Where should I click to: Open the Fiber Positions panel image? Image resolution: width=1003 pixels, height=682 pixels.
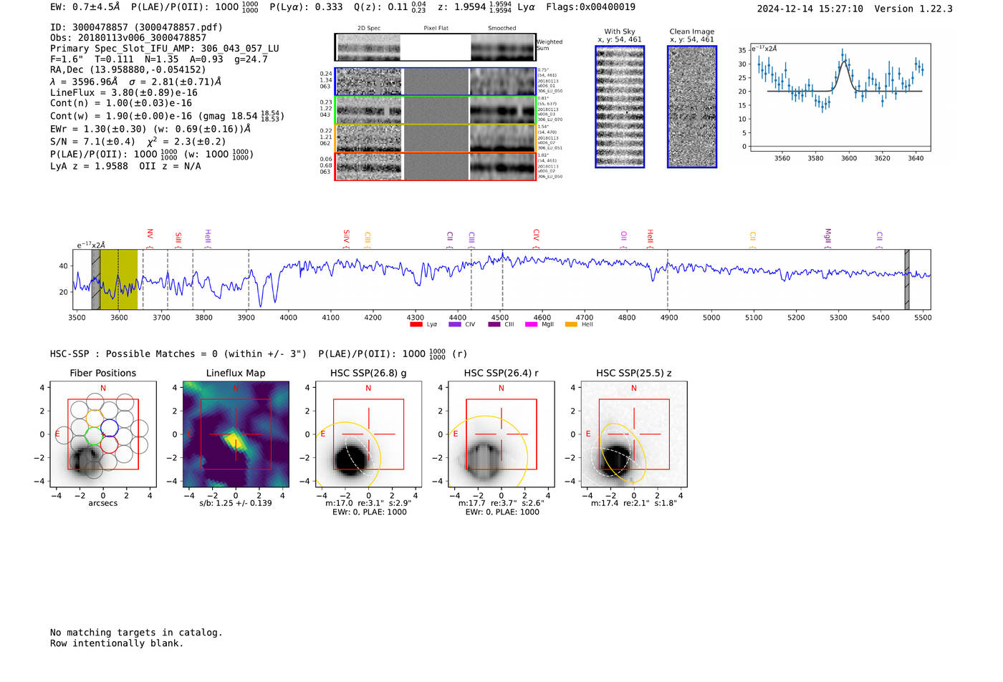click(103, 434)
